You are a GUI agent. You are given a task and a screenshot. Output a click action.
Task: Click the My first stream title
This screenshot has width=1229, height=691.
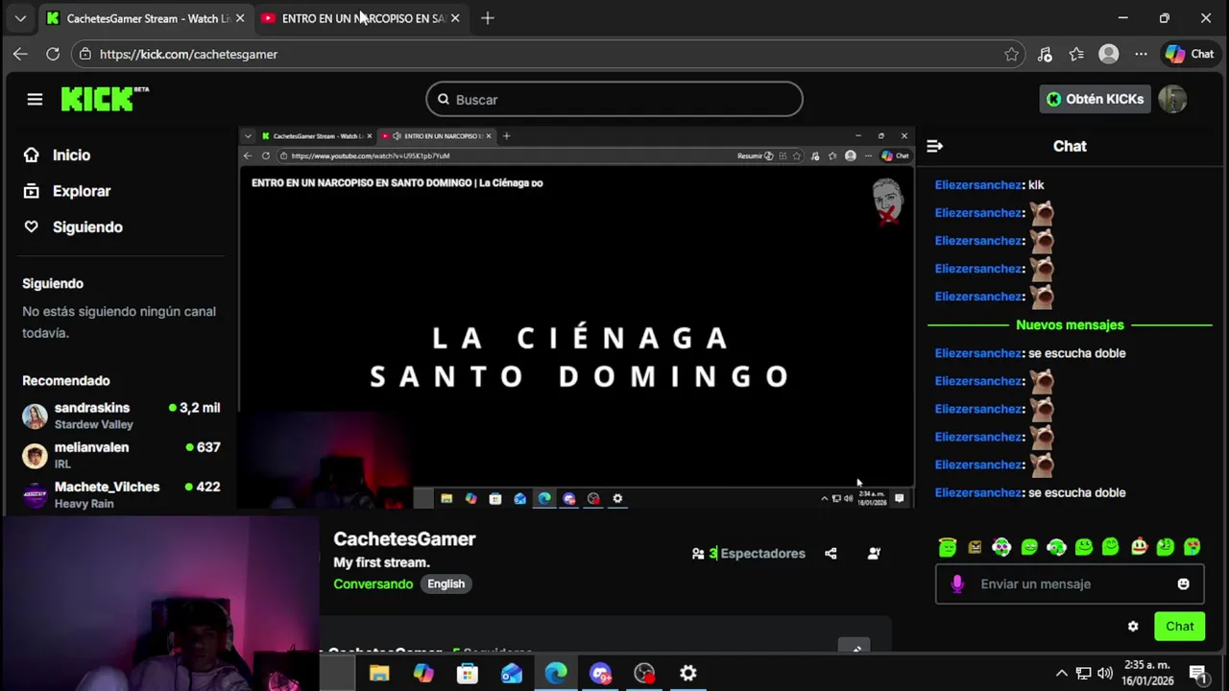point(381,562)
